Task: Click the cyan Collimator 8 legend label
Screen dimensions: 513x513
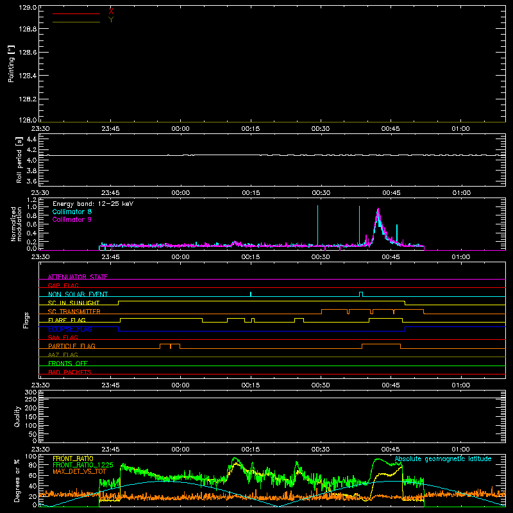Action: point(72,212)
